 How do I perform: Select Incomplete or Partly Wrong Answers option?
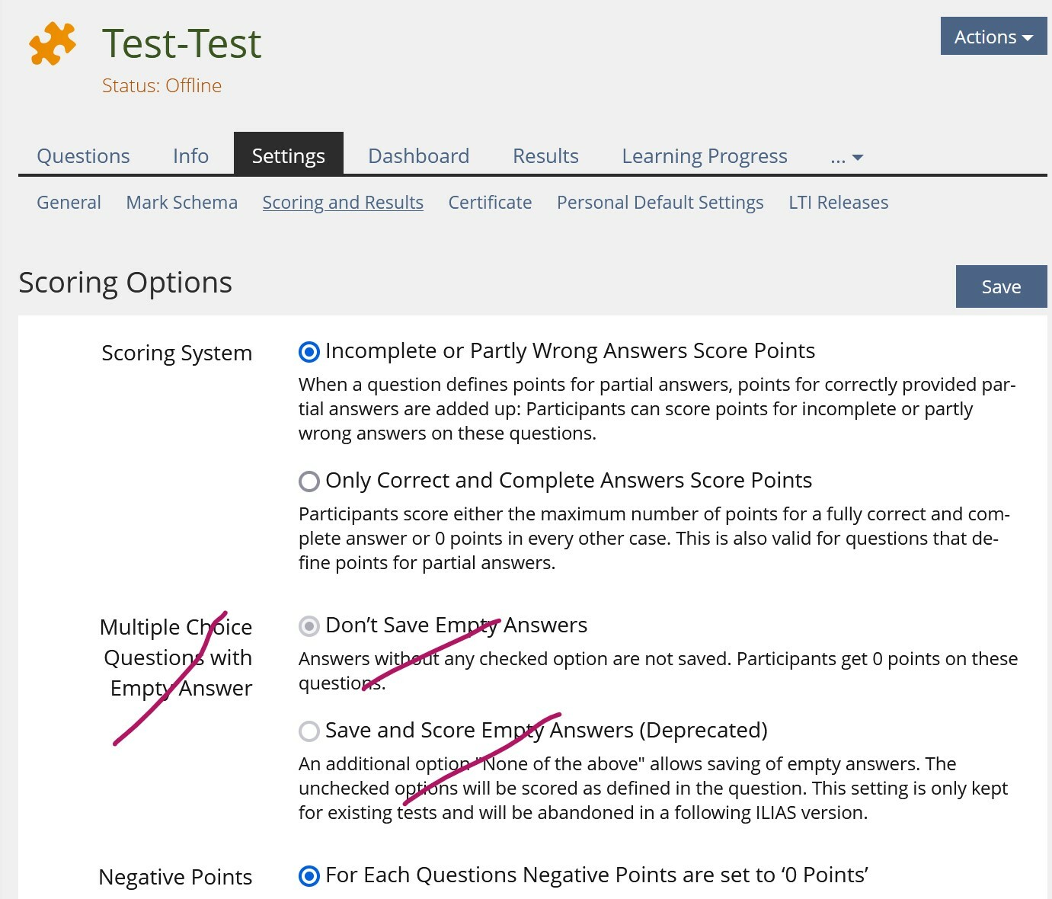[309, 352]
